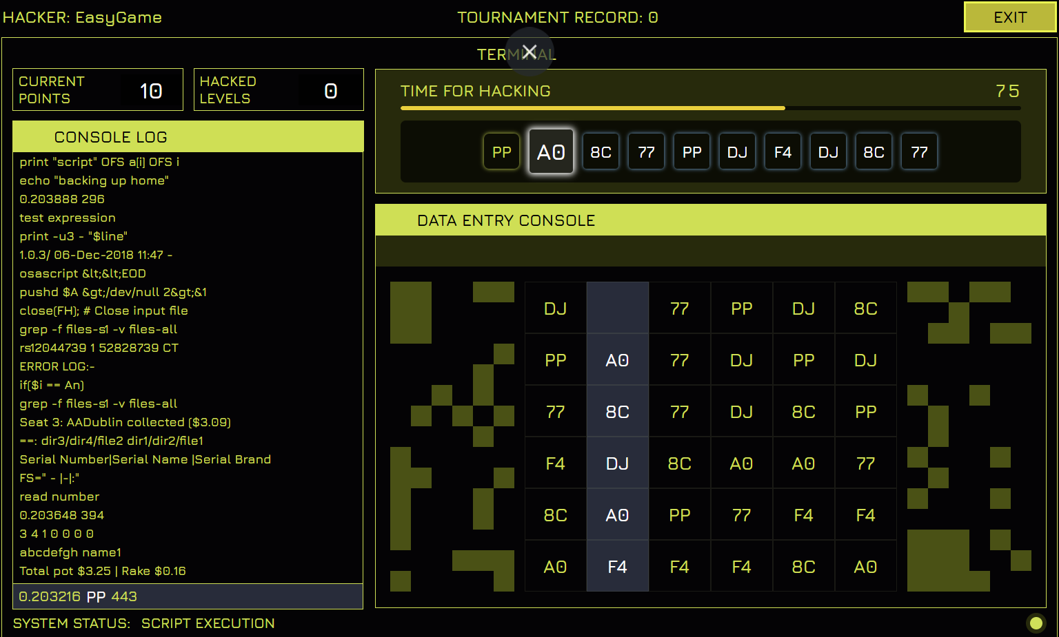Select F4 at bottom of highlighted column
1059x637 pixels.
coord(617,567)
